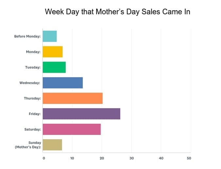Select the orange Thursday bar

pyautogui.click(x=72, y=98)
